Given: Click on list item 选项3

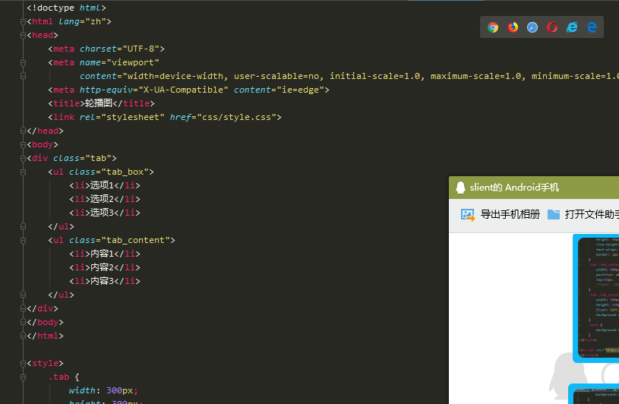Looking at the screenshot, I should coord(102,213).
